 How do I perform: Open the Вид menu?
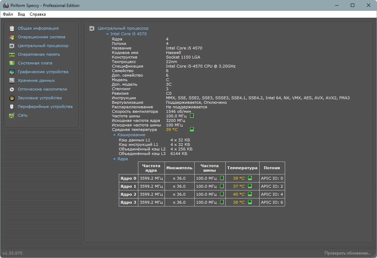pos(21,14)
